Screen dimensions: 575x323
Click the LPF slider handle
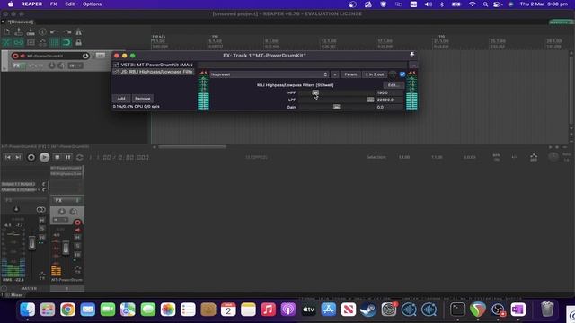click(370, 100)
